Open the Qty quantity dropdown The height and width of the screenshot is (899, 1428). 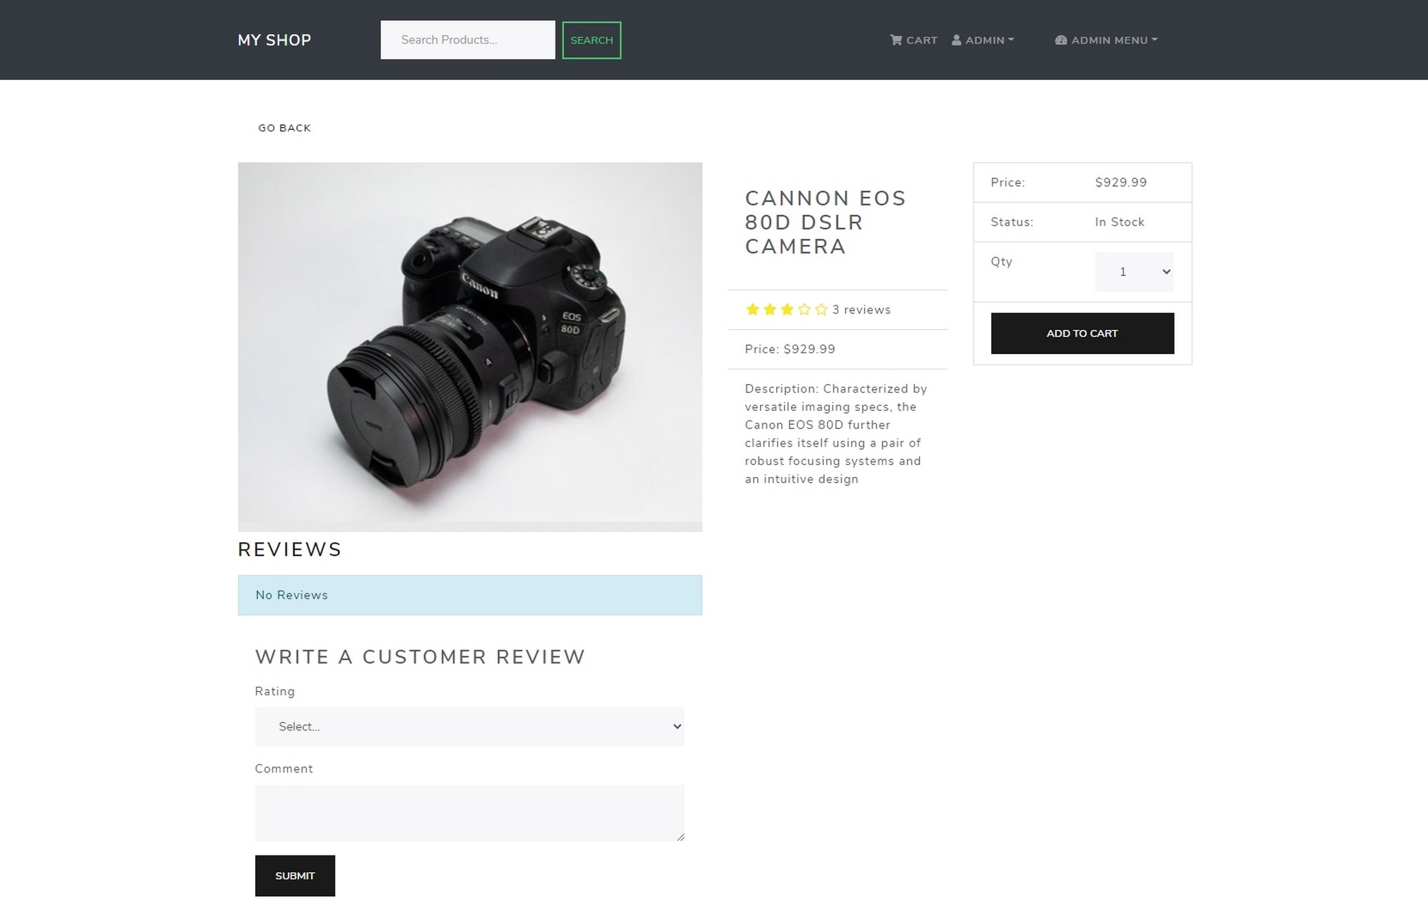pyautogui.click(x=1134, y=272)
